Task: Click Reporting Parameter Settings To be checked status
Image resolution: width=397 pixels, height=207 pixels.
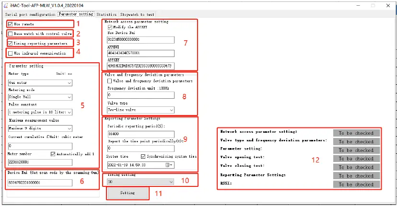Action: (357, 176)
